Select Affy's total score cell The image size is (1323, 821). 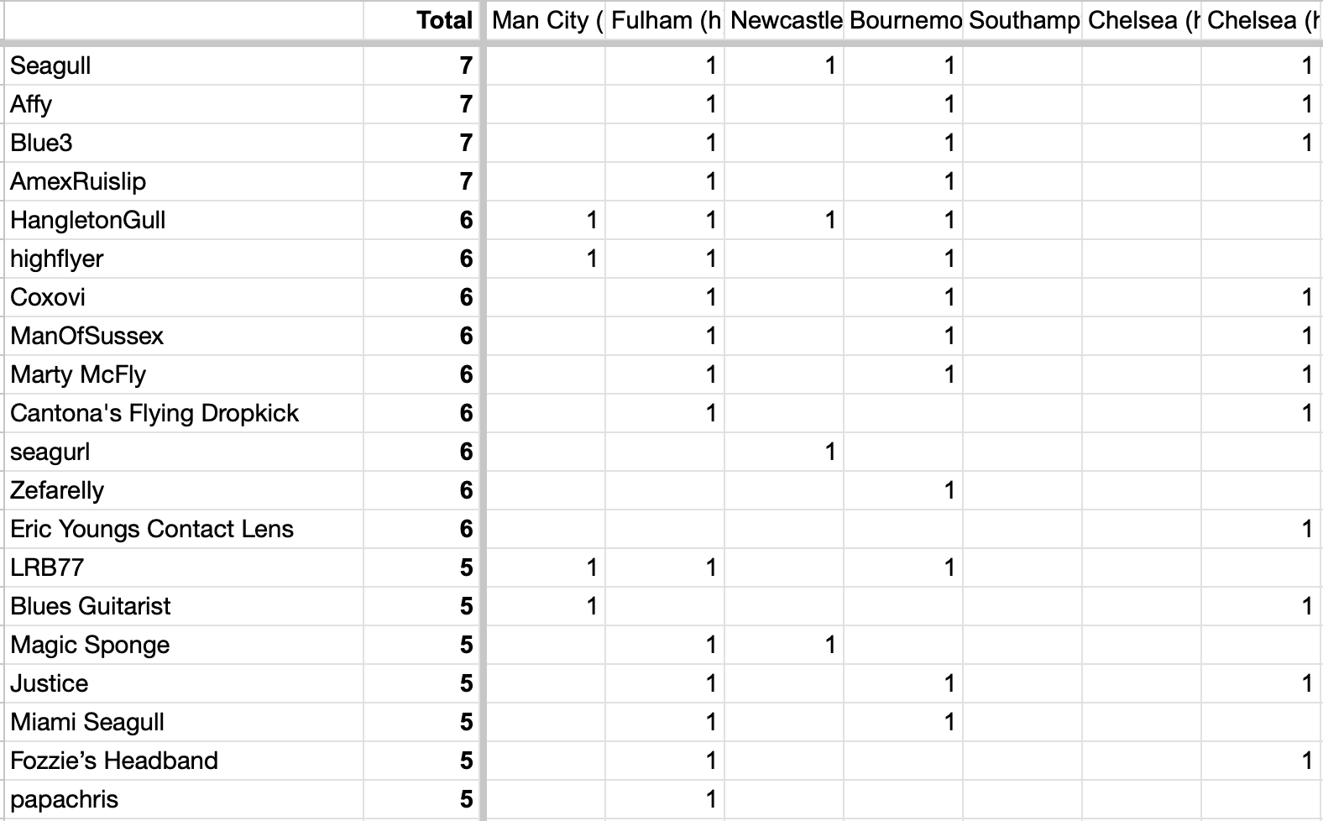click(421, 104)
